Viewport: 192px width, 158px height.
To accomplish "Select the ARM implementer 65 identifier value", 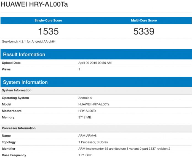I will click(124, 149).
